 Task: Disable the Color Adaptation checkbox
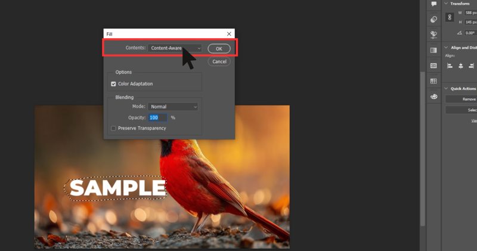click(113, 84)
